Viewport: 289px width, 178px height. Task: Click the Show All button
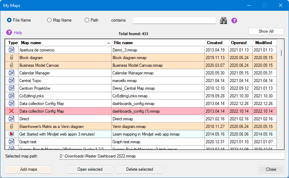(x=266, y=31)
